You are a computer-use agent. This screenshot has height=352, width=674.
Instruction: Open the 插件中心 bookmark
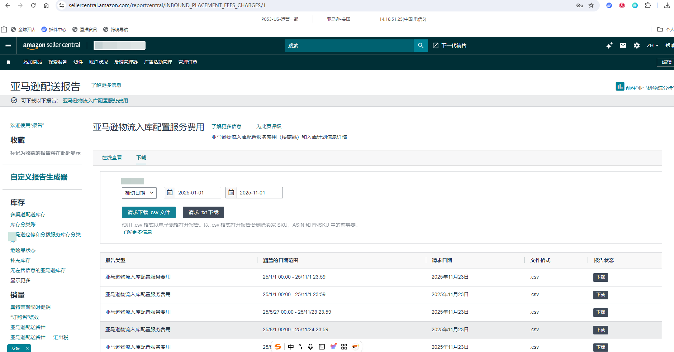point(54,29)
